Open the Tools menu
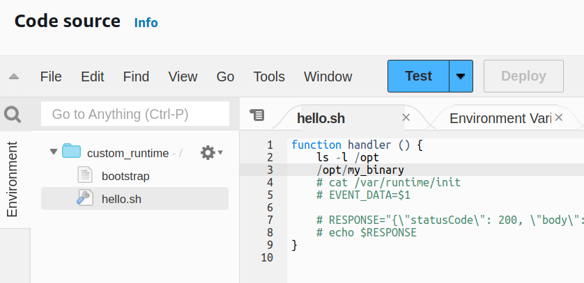The width and height of the screenshot is (584, 283). click(x=269, y=76)
